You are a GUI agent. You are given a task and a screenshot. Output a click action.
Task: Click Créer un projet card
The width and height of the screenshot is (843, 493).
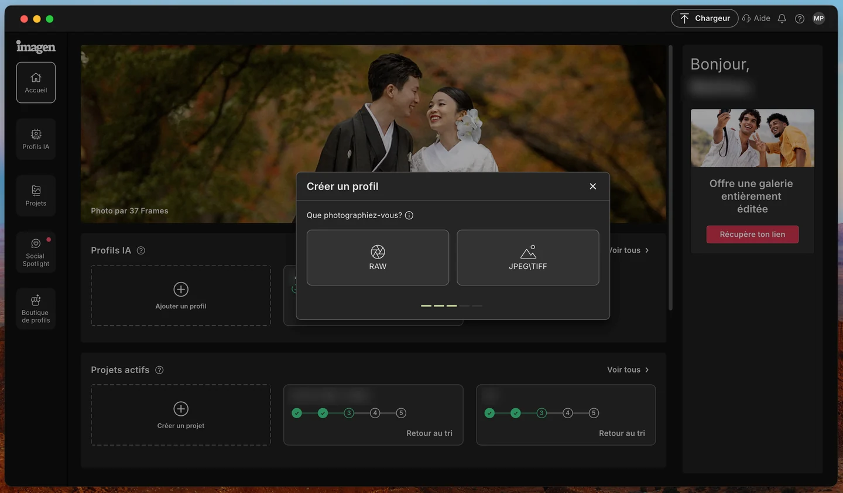181,415
